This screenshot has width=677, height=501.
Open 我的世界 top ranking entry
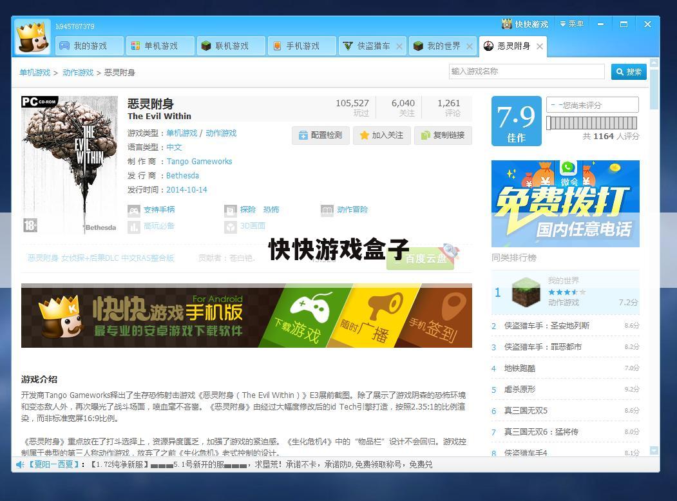565,292
